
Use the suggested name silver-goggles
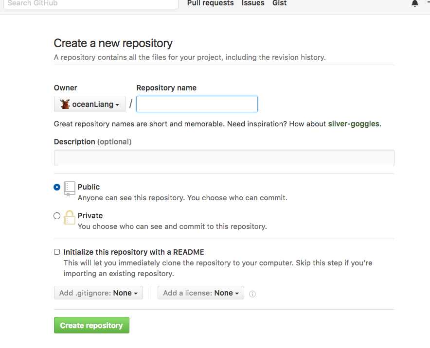pos(354,124)
